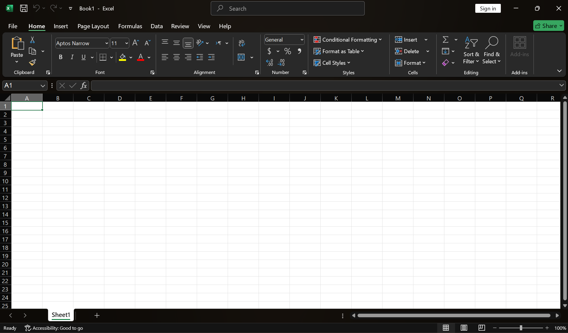This screenshot has height=333, width=568.
Task: Click Increase Decimal icon
Action: coord(270,62)
